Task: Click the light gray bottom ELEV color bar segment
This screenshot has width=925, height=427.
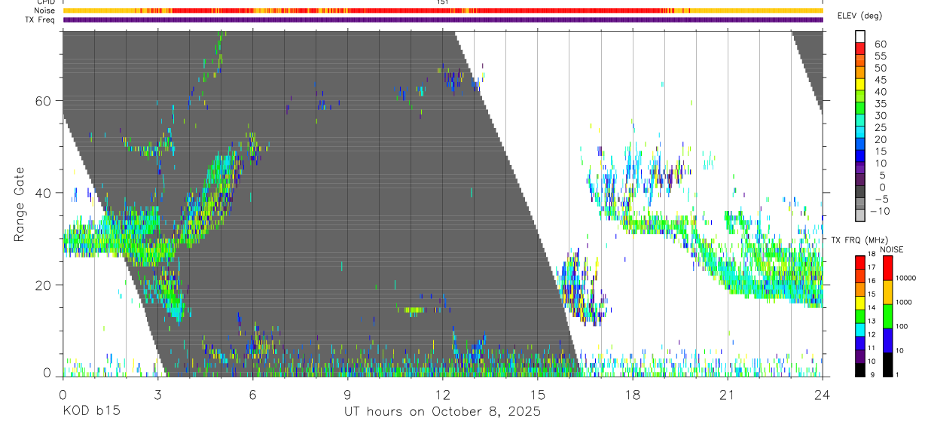Action: pos(861,216)
